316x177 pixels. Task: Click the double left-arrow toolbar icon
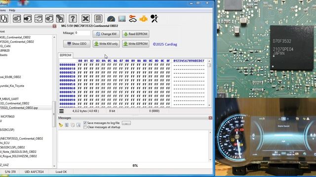coord(49,19)
